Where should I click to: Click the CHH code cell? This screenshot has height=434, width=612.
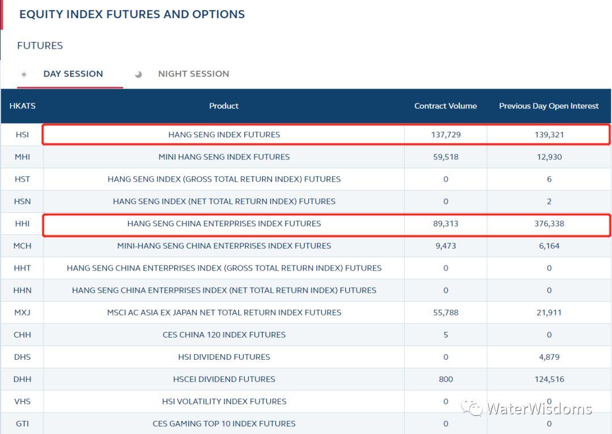(22, 335)
